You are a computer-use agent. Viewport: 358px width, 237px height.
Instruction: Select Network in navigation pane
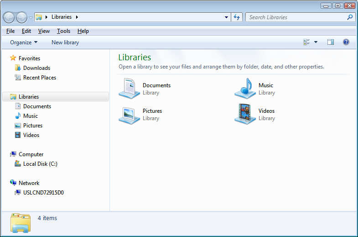(29, 183)
